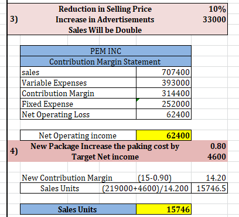Click 'Contribution Margin Statement' title cell
Screen dimensions: 239x217
[x=105, y=62]
